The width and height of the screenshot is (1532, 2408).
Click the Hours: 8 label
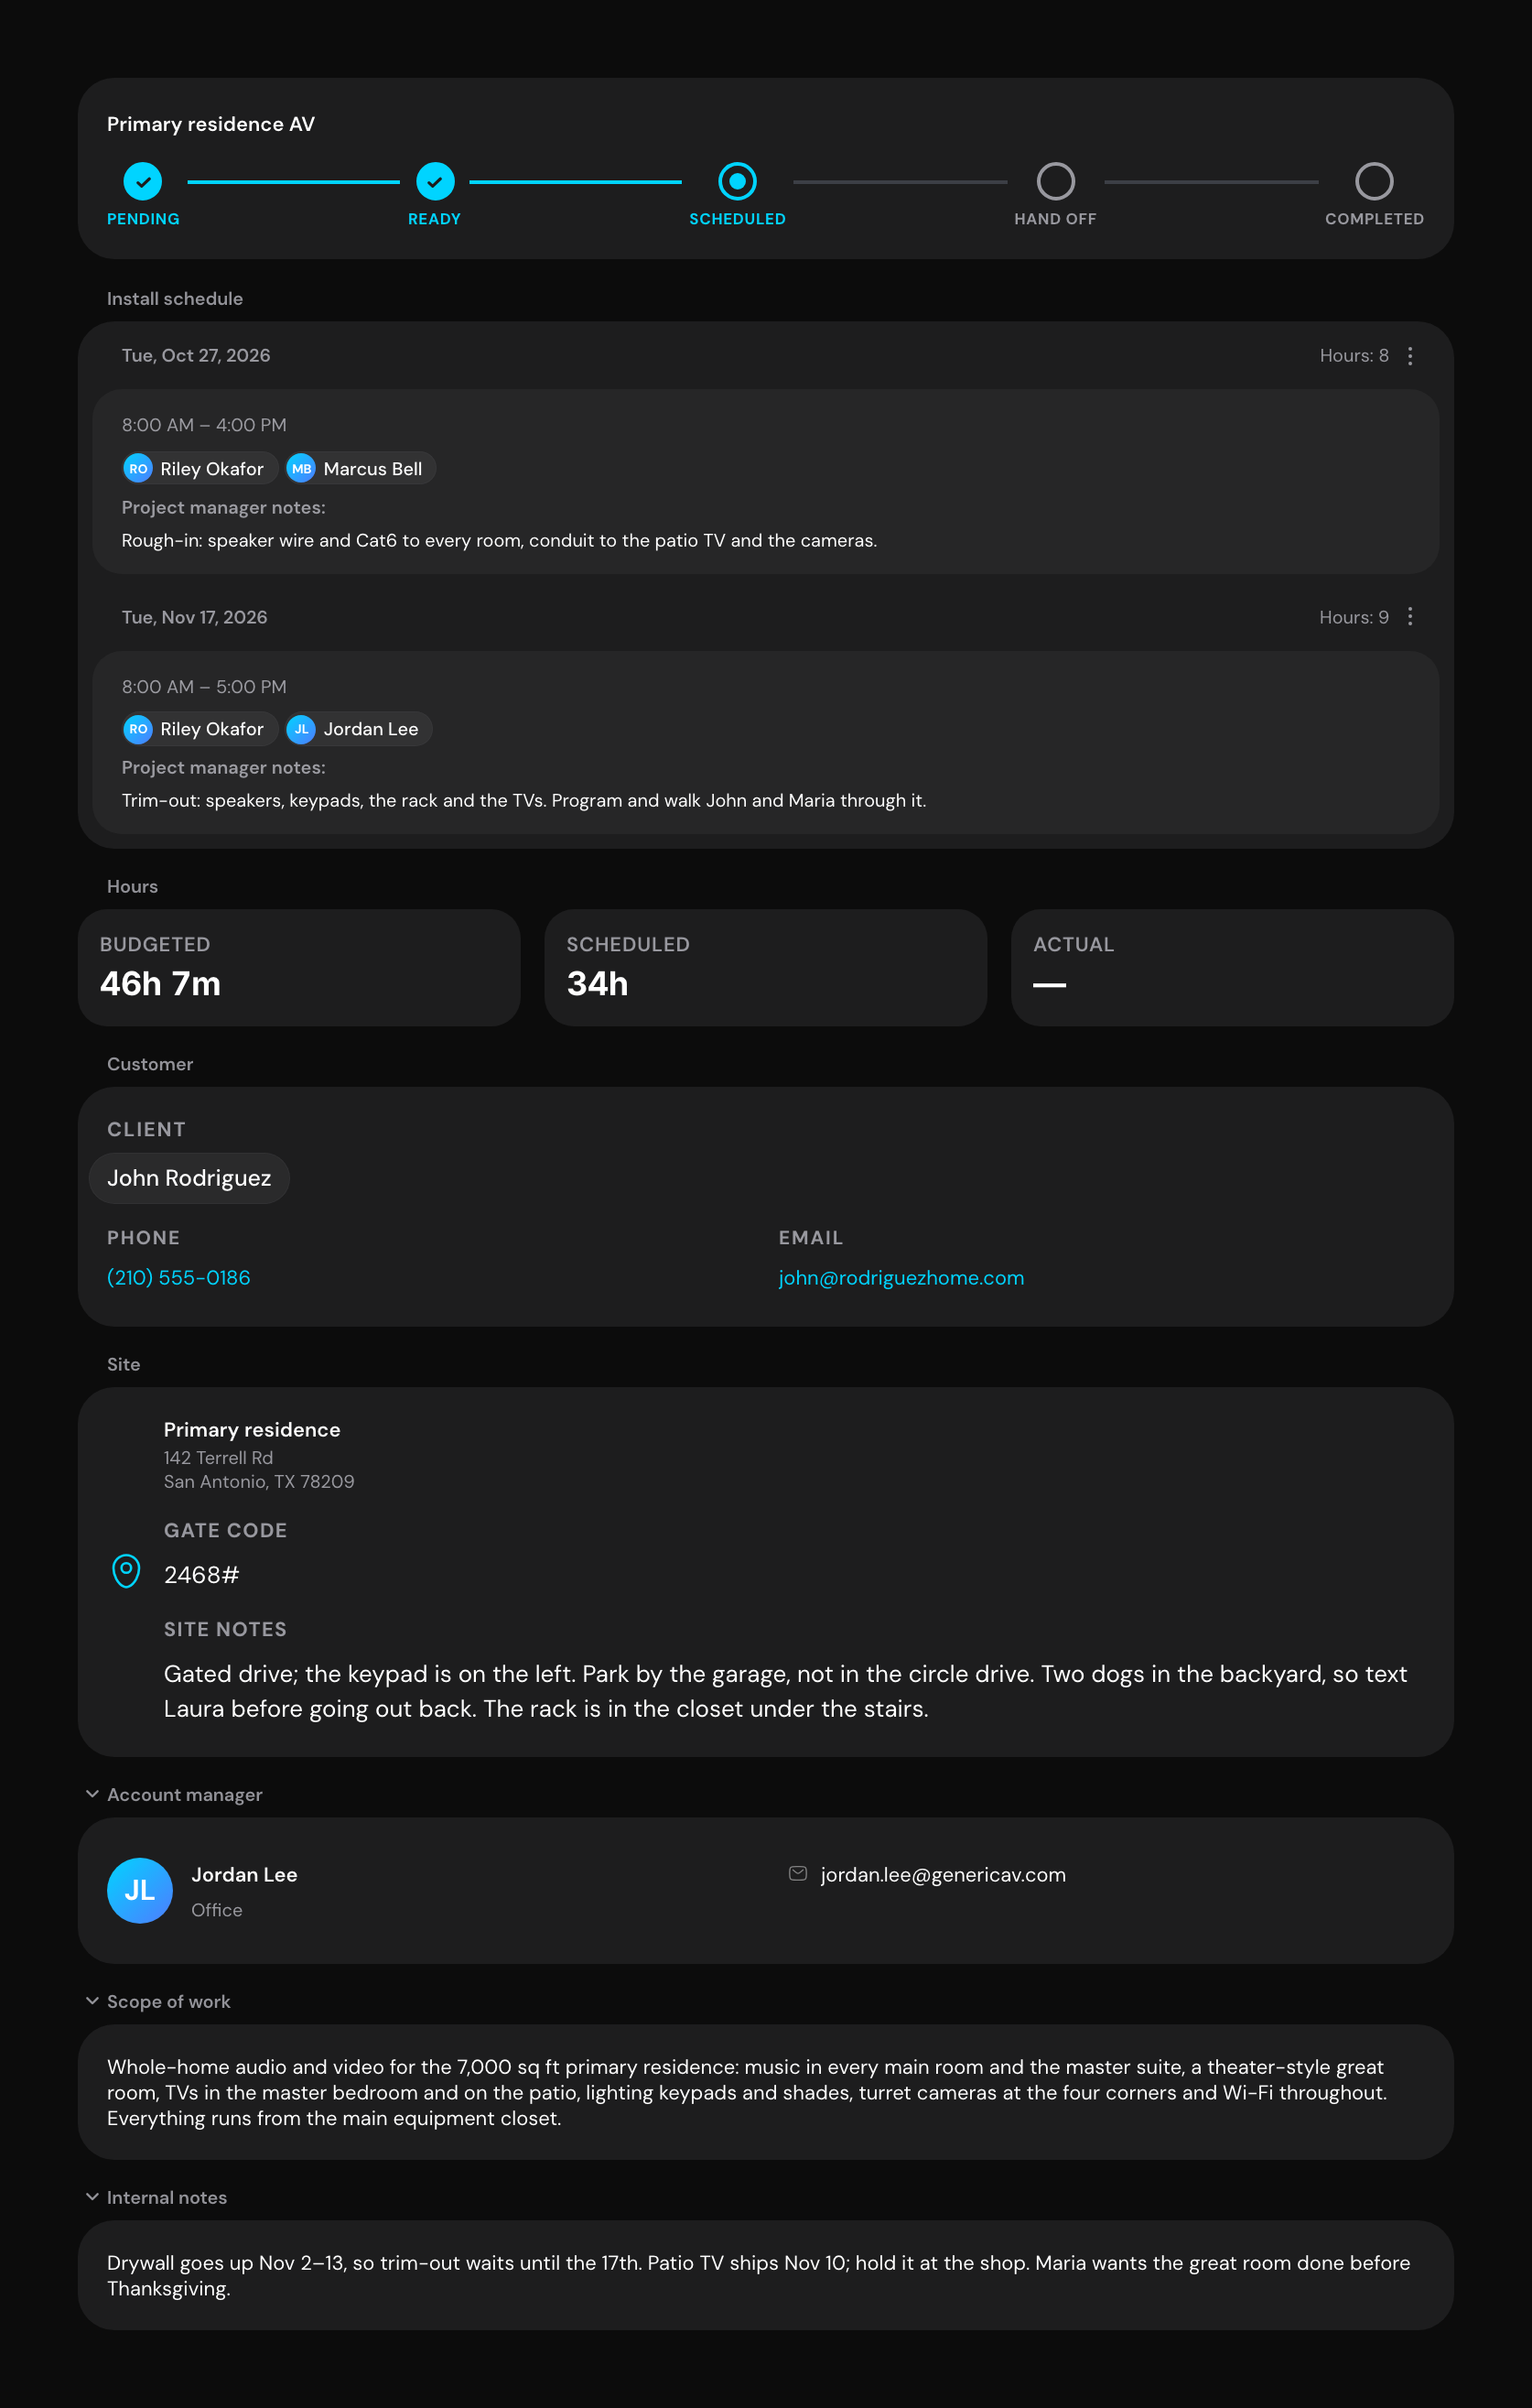point(1354,356)
